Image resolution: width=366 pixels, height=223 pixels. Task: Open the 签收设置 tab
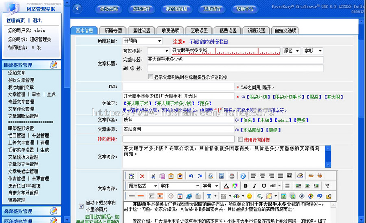pos(199,31)
